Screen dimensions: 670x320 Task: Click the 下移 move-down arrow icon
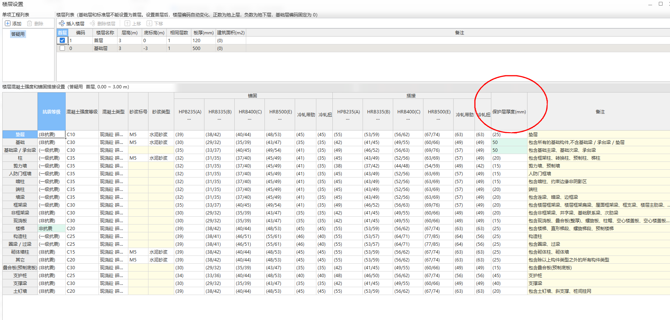click(149, 23)
